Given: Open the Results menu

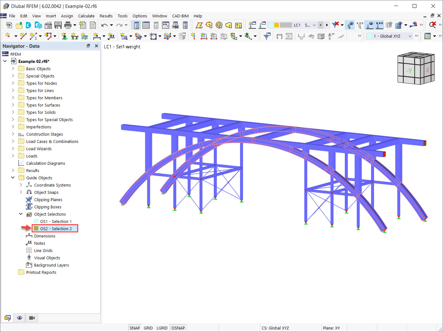Looking at the screenshot, I should tap(106, 16).
